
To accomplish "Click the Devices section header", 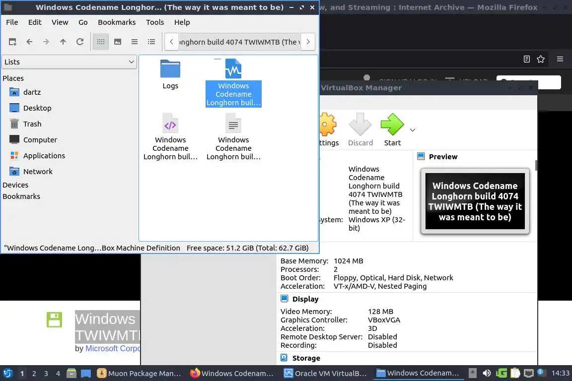I will coord(15,185).
